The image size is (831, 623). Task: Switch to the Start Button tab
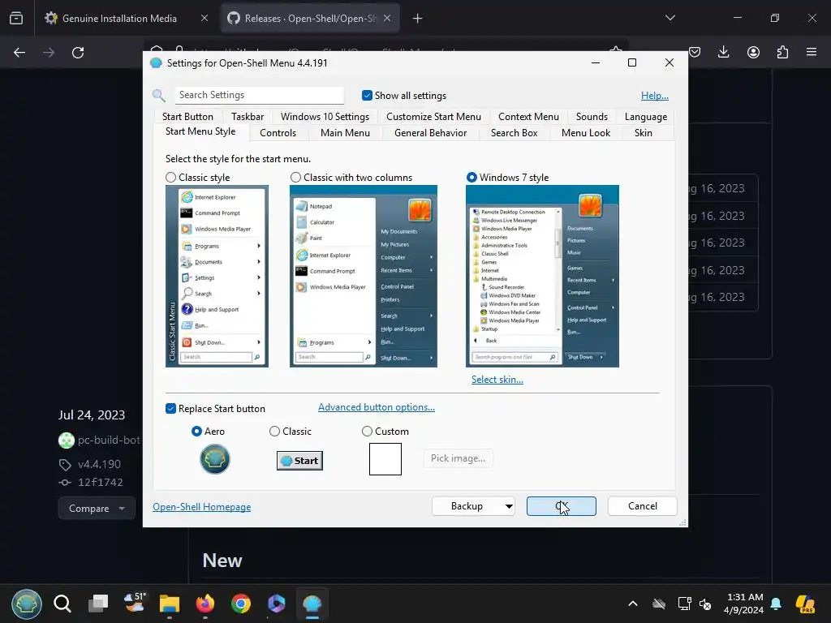pyautogui.click(x=187, y=117)
